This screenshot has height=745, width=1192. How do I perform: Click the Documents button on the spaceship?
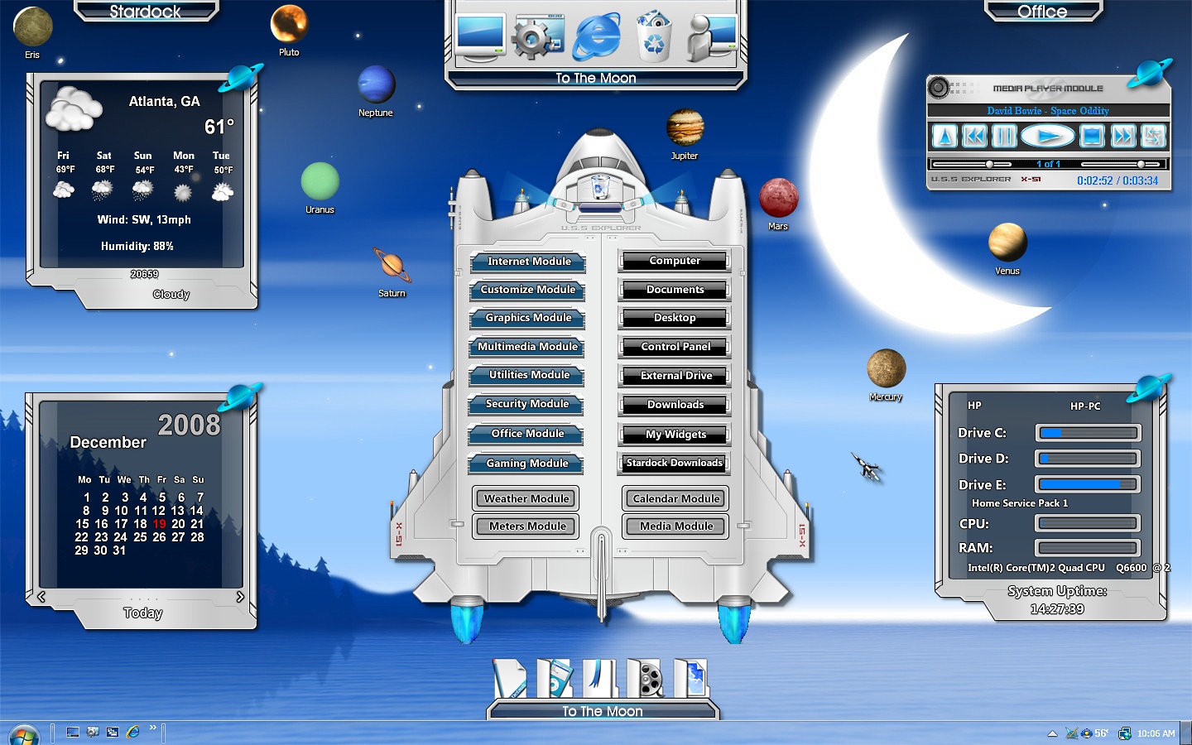click(675, 290)
